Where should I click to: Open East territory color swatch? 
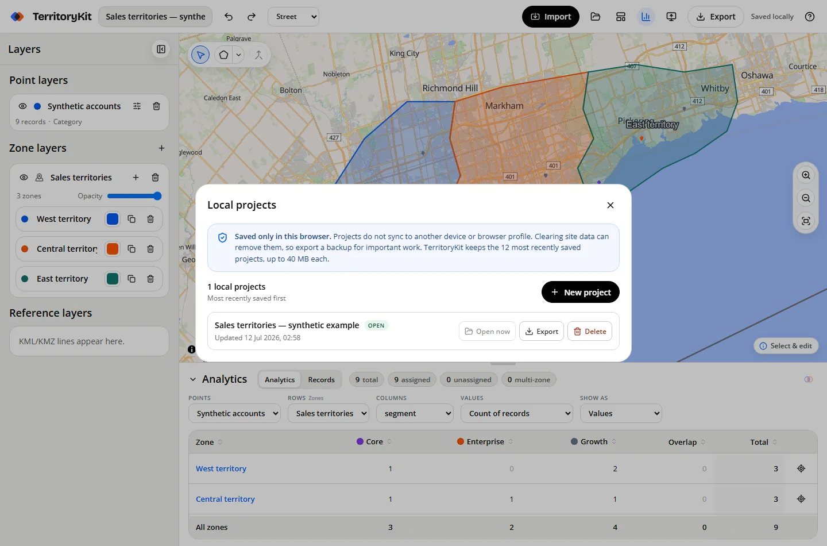pos(113,279)
